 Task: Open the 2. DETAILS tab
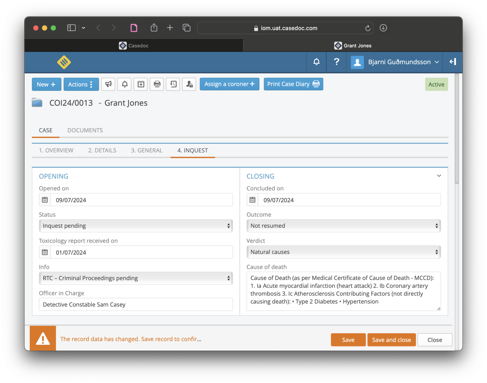pos(102,150)
